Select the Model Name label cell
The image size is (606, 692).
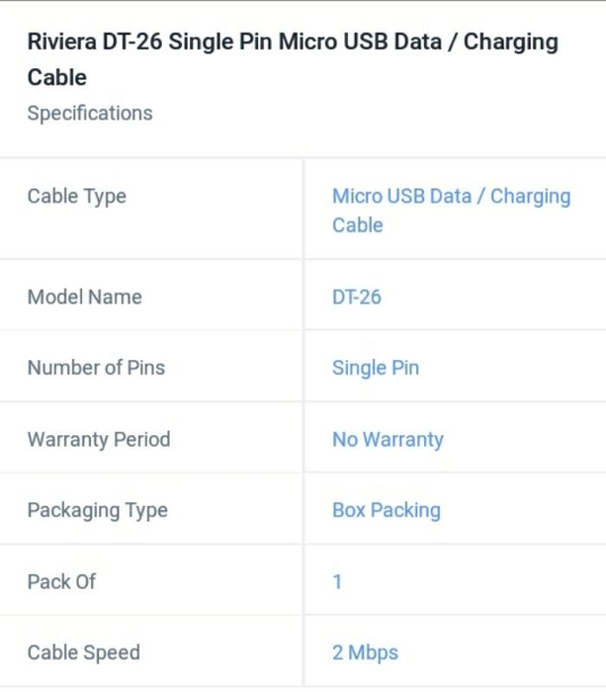tap(151, 296)
